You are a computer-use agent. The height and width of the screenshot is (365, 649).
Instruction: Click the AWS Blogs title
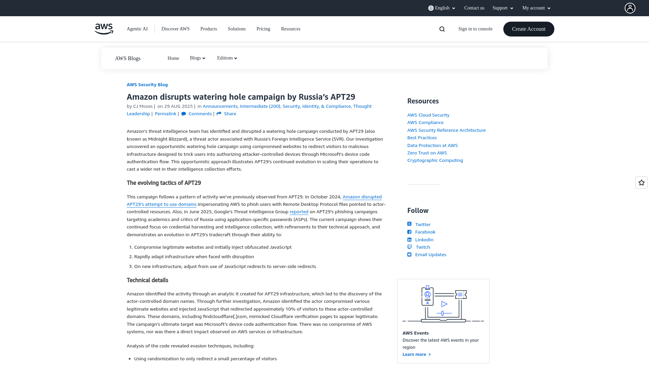click(128, 58)
